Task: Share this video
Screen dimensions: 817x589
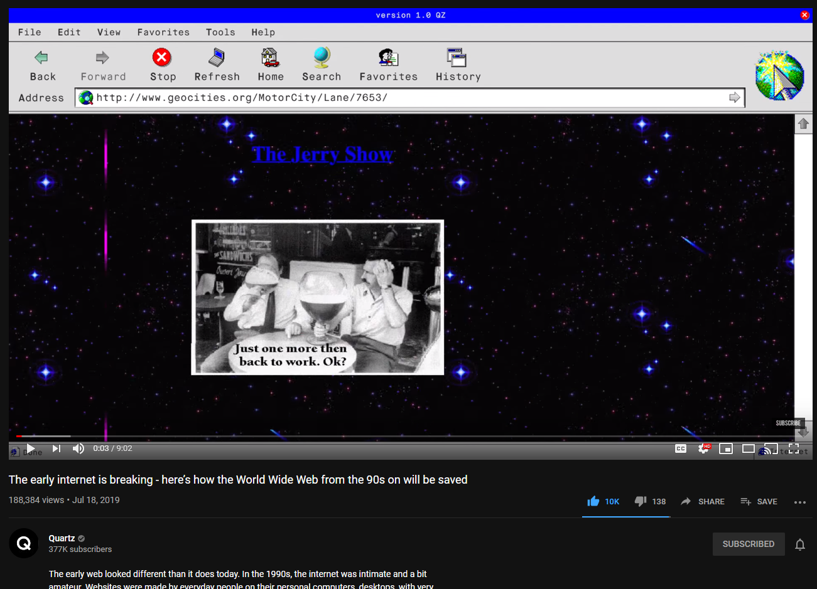Action: (x=703, y=501)
